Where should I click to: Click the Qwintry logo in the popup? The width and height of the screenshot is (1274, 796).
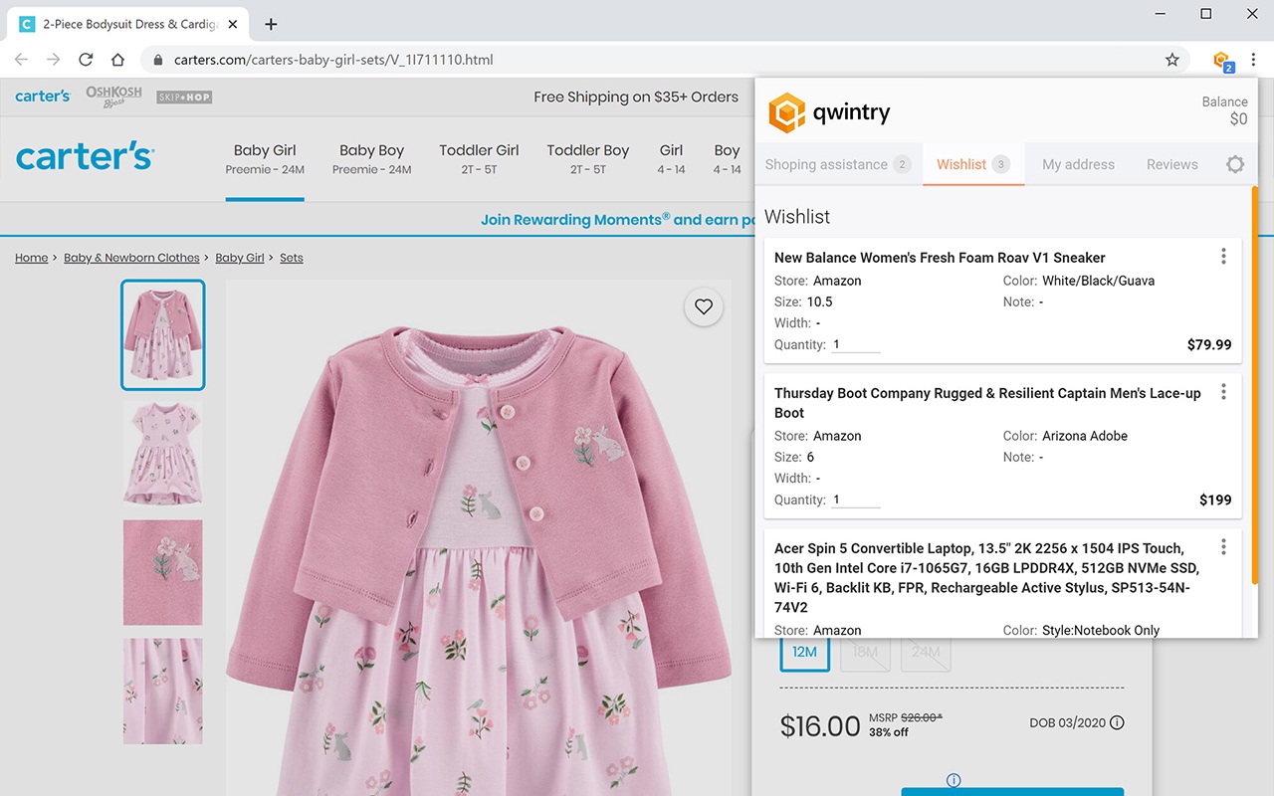click(829, 113)
